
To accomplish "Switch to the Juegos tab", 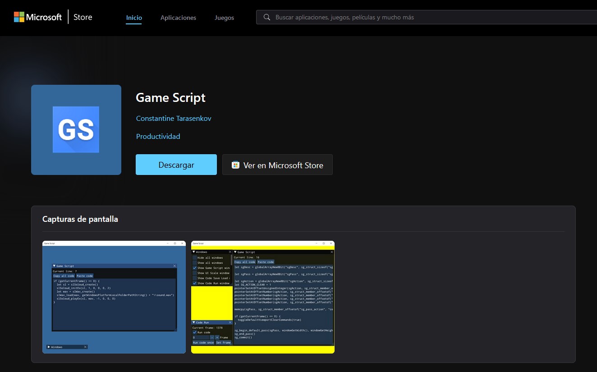I will (224, 18).
